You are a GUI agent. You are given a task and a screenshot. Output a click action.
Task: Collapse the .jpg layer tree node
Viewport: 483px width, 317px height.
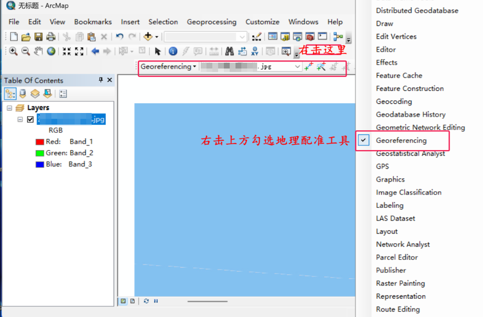tap(20, 120)
